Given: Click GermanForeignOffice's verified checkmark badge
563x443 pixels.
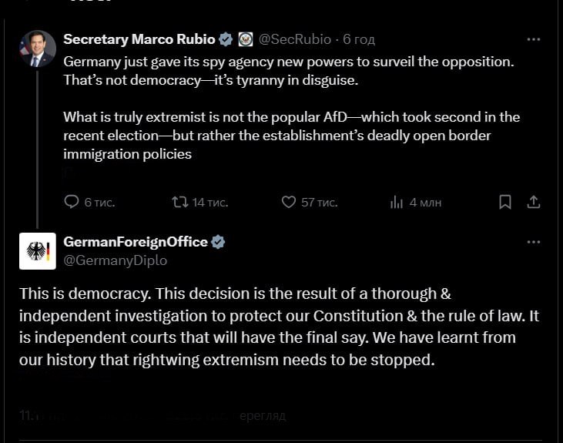Looking at the screenshot, I should [219, 242].
